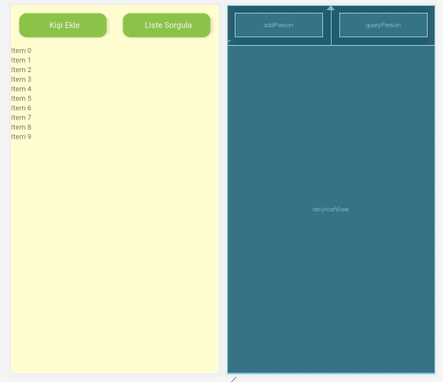Select Item 9 in the list
The image size is (443, 382).
(x=21, y=137)
